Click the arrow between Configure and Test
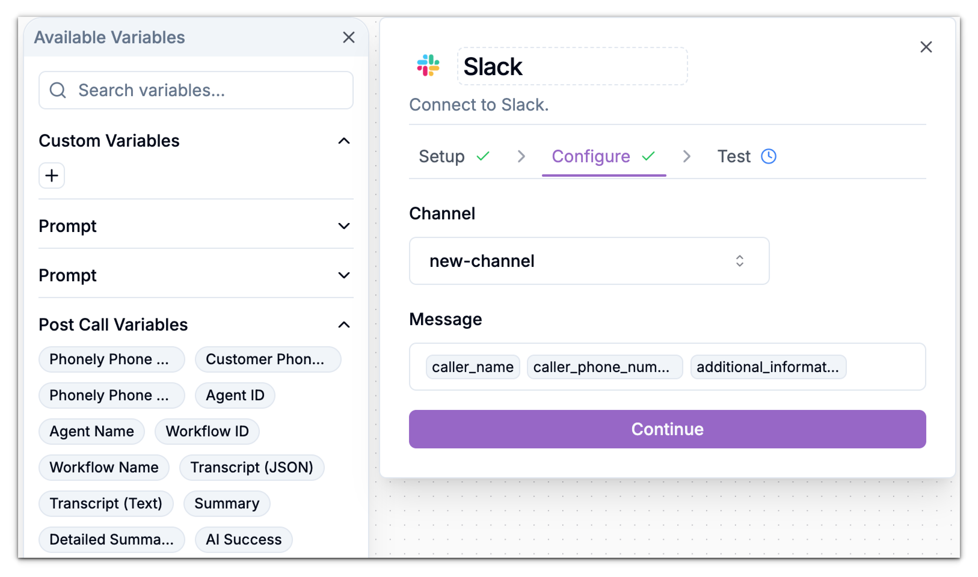This screenshot has height=577, width=978. [687, 156]
